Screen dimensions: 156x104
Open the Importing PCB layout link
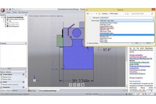137,74
